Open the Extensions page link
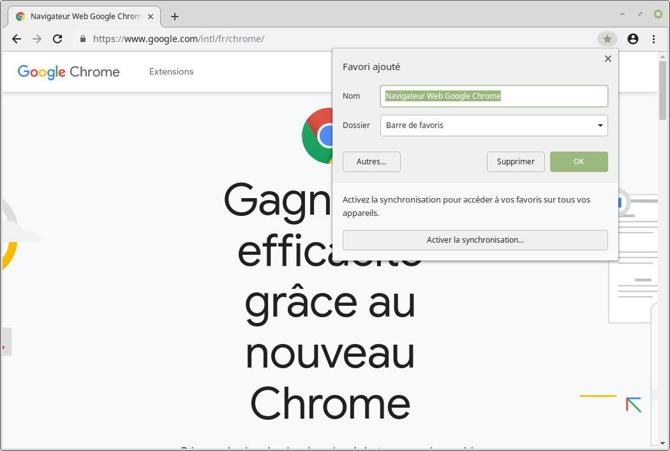 (x=171, y=72)
